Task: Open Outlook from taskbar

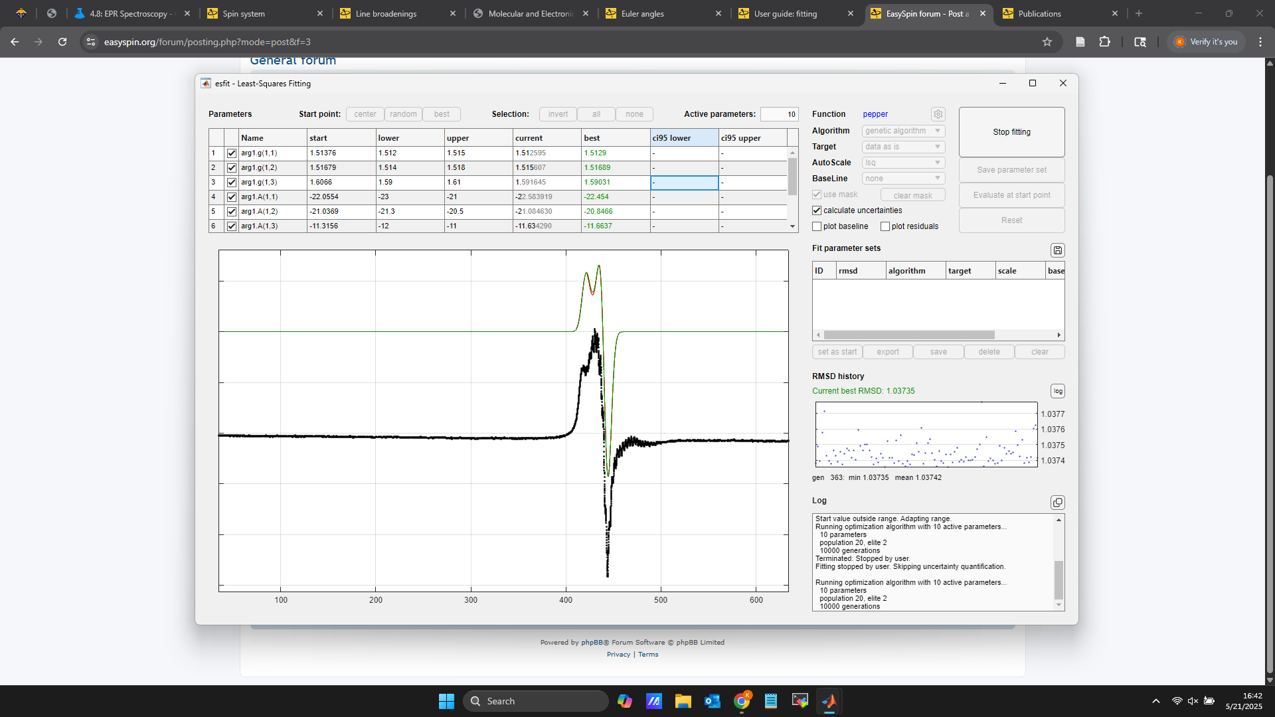Action: 713,701
